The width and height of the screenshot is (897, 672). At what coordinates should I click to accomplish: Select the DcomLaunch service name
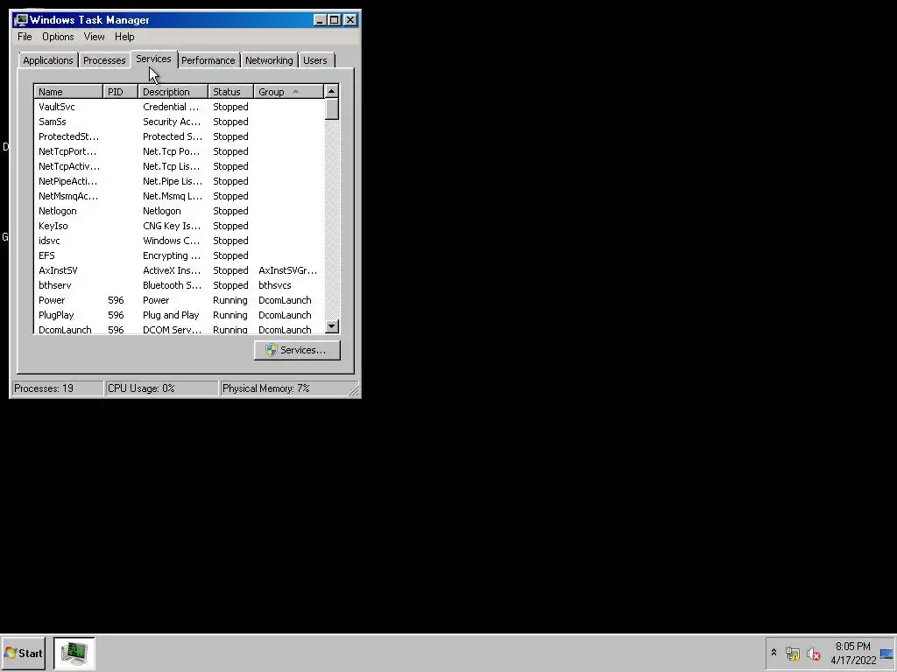[x=65, y=330]
